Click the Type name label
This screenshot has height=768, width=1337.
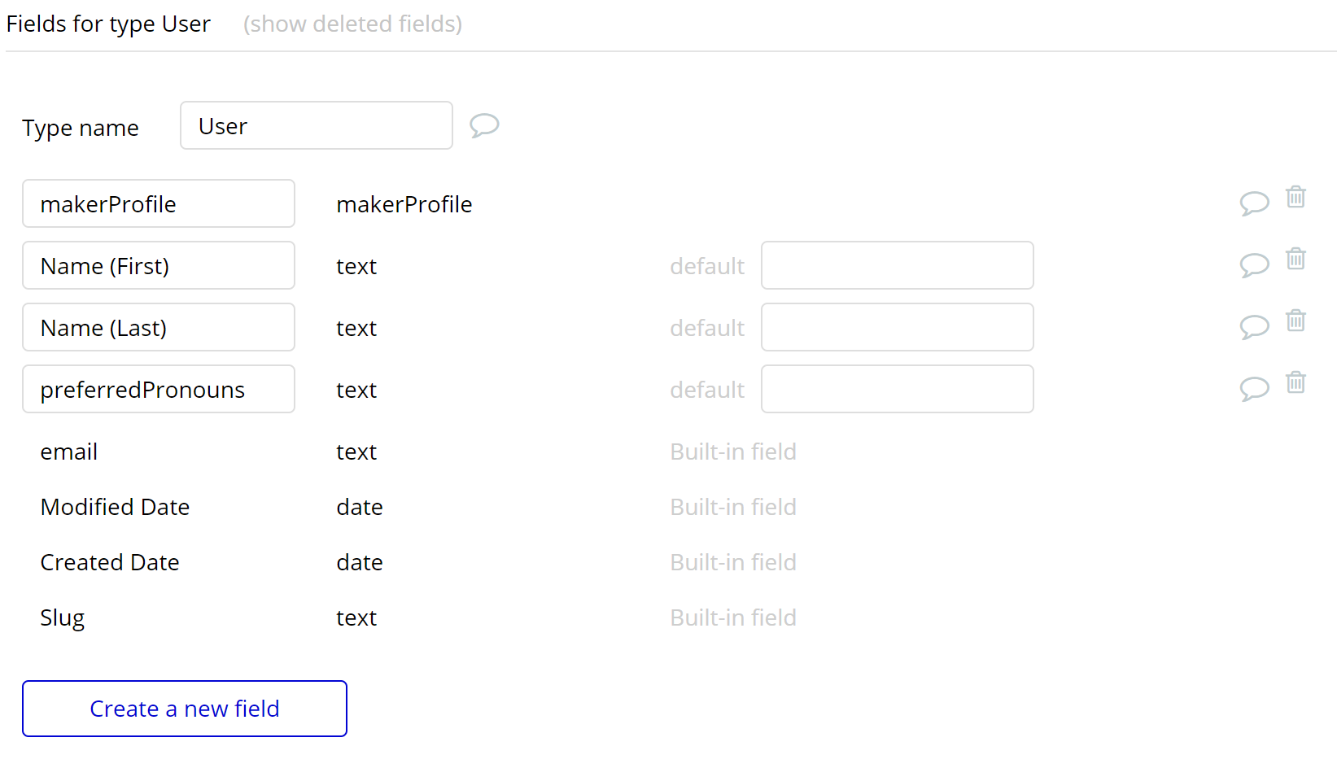(81, 128)
